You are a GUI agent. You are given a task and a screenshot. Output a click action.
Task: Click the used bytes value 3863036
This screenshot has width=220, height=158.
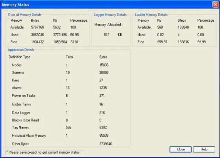(38, 35)
